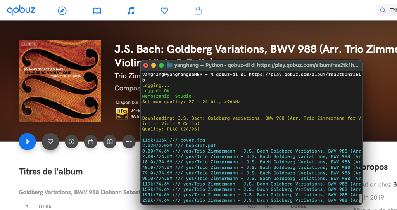The width and height of the screenshot is (397, 210).
Task: Open the Trio Zimmermann artist link
Action: (x=127, y=75)
